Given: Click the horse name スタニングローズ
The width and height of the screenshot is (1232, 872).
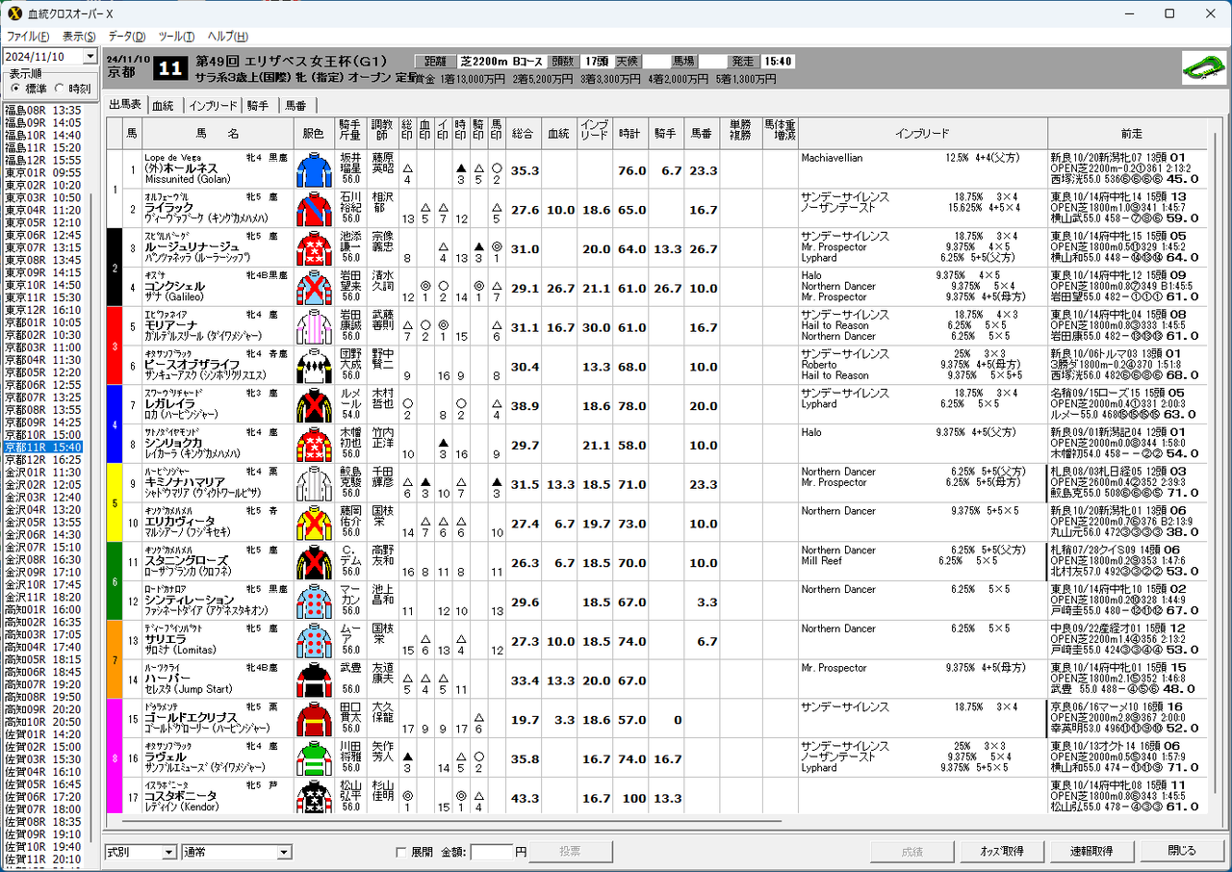Looking at the screenshot, I should pos(187,562).
